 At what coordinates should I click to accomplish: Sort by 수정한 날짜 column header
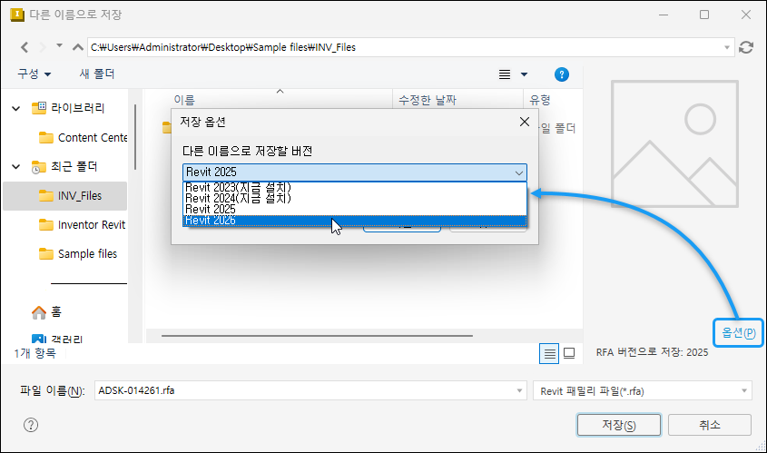pyautogui.click(x=428, y=100)
